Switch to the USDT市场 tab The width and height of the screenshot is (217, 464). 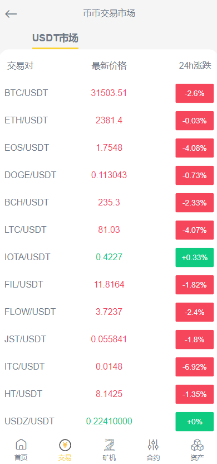[55, 38]
